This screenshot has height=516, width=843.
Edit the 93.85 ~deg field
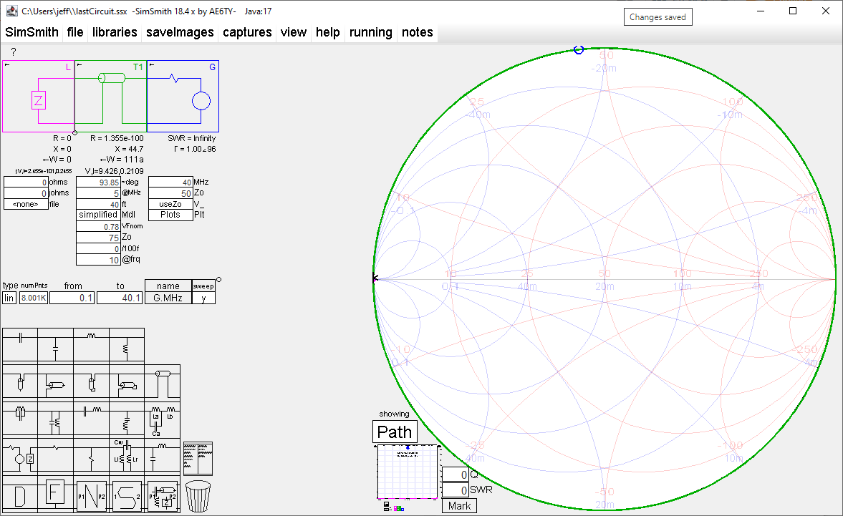tap(98, 182)
